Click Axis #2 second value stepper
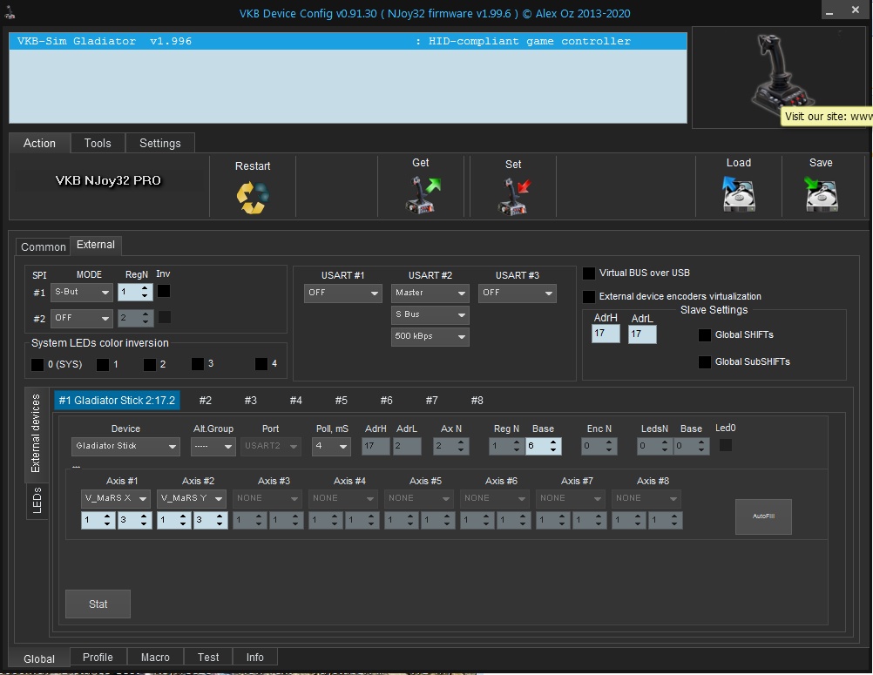This screenshot has width=873, height=675. point(211,521)
